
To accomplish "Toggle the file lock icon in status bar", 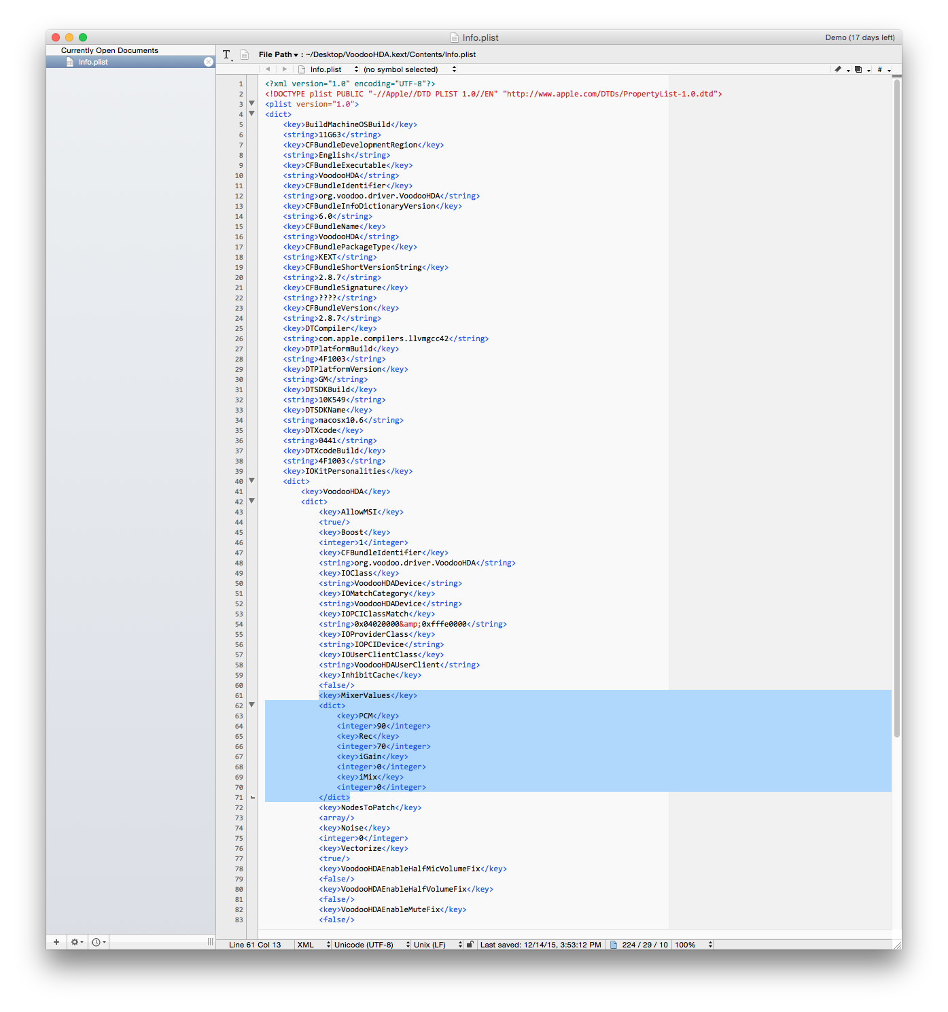I will click(x=470, y=945).
